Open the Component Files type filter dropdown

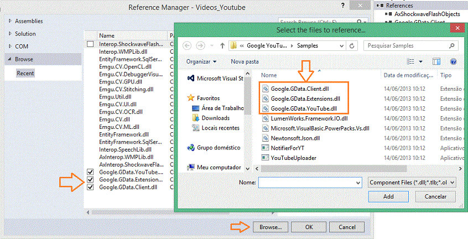[x=453, y=183]
